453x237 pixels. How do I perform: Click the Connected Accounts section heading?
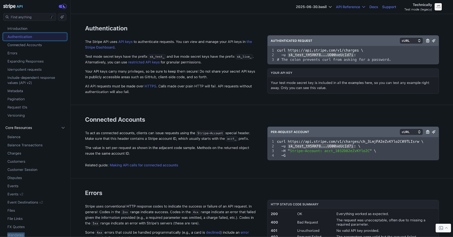pyautogui.click(x=115, y=119)
